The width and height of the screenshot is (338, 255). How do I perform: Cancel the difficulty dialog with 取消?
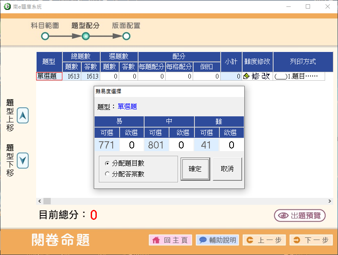click(227, 169)
